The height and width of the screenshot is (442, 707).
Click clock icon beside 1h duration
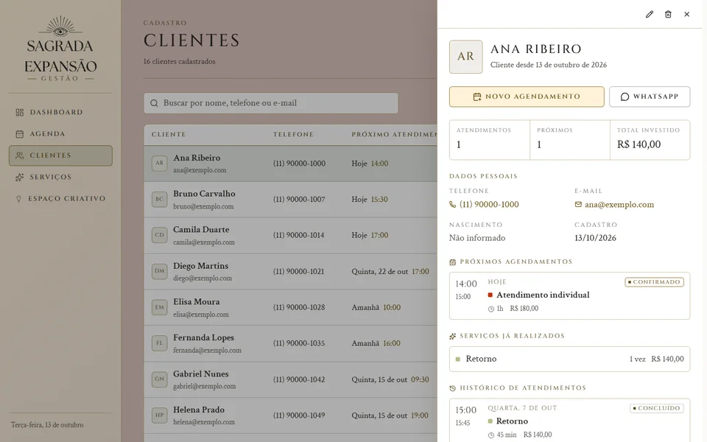tap(491, 309)
